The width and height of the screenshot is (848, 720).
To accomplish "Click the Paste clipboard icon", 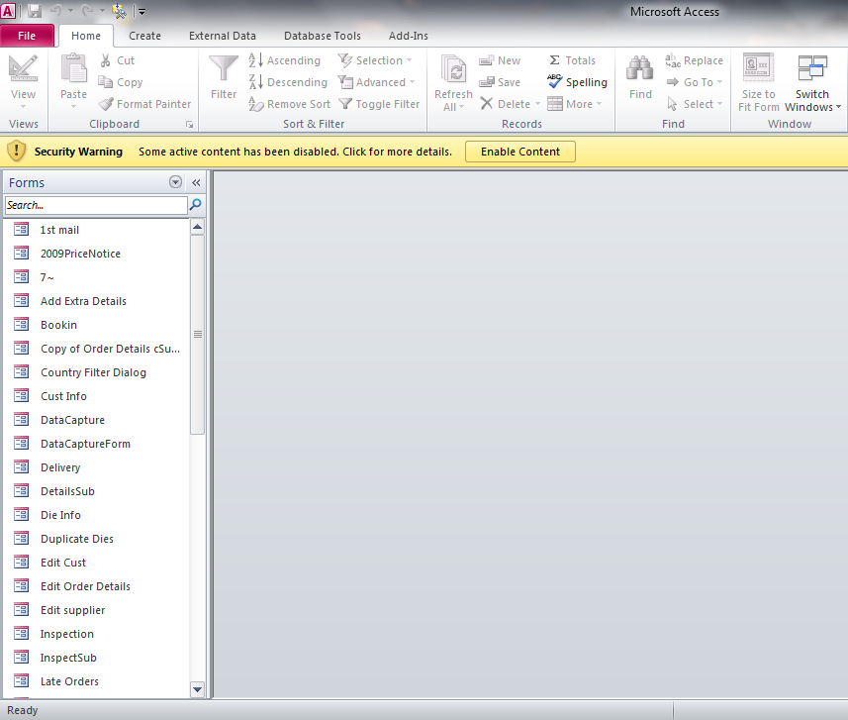I will click(73, 68).
